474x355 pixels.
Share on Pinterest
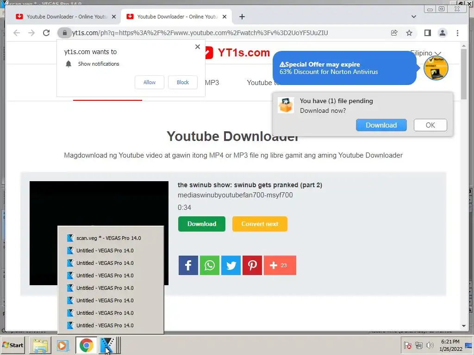(x=252, y=265)
